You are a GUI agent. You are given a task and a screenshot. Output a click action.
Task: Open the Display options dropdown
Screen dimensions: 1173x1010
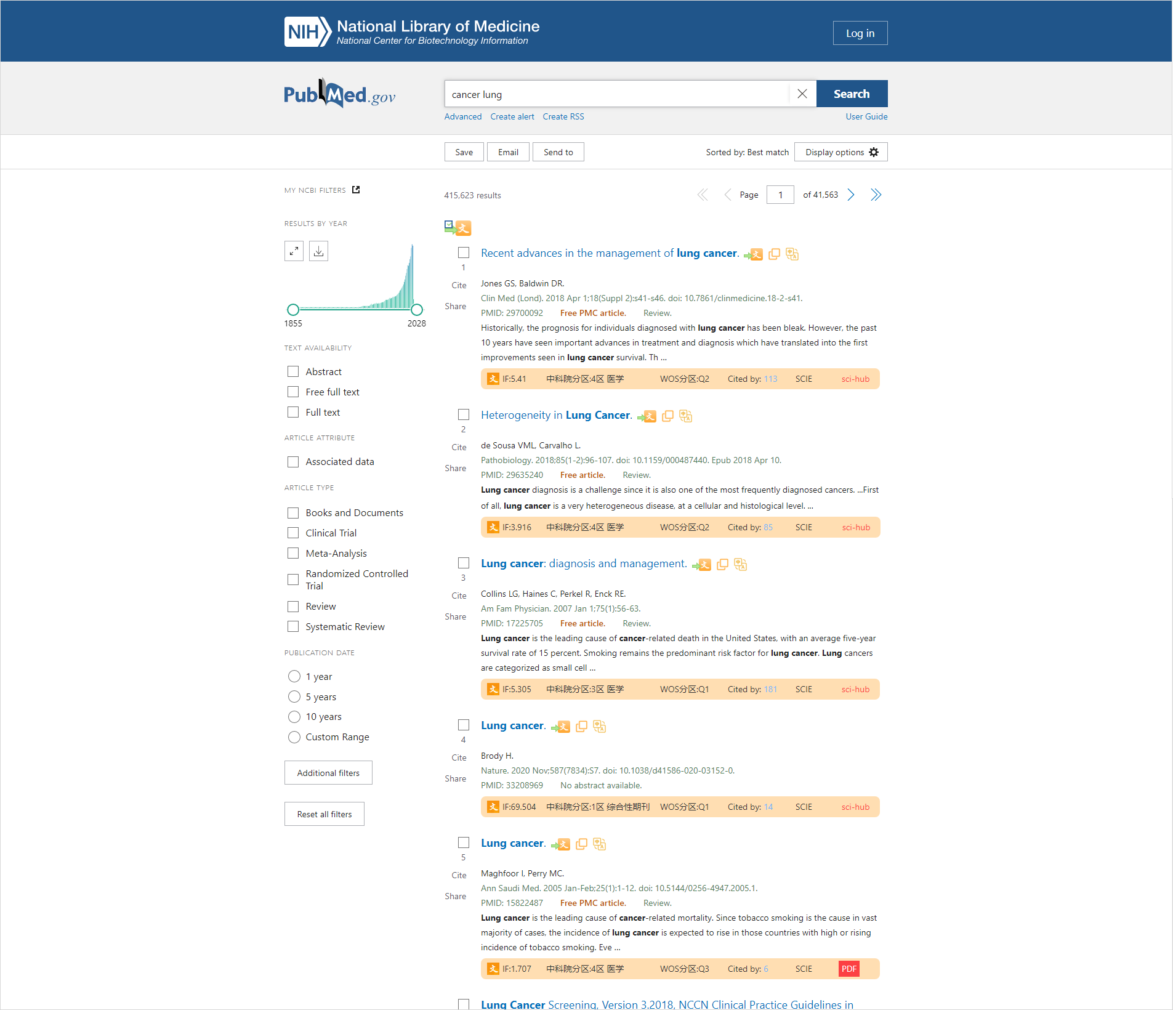pyautogui.click(x=840, y=152)
